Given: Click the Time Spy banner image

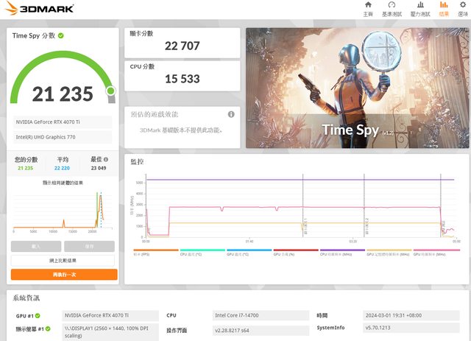Looking at the screenshot, I should (x=357, y=88).
